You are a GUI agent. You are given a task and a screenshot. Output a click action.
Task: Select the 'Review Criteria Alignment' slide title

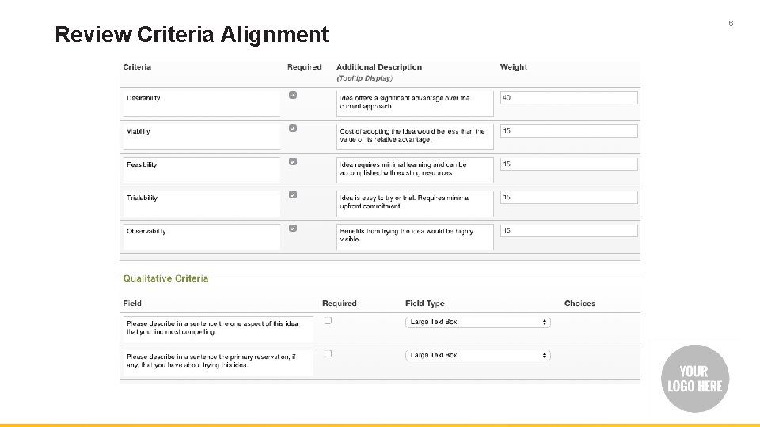[192, 35]
